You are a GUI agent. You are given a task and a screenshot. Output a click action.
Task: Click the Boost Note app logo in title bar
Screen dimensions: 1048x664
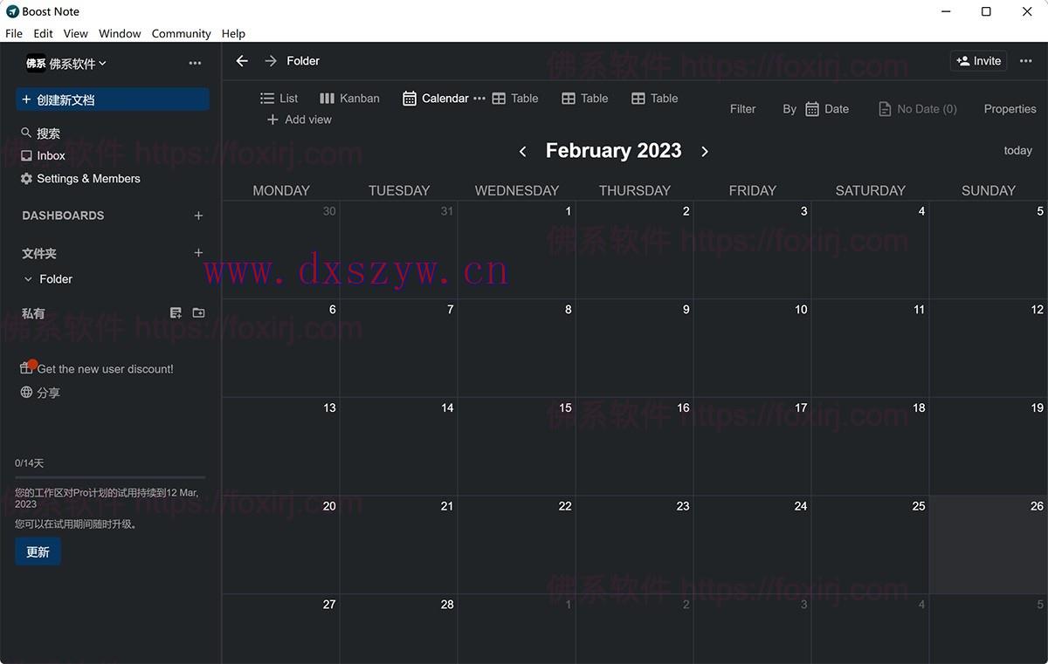12,11
